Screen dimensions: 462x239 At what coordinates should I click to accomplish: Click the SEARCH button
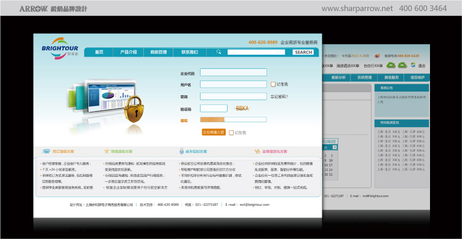tap(303, 52)
